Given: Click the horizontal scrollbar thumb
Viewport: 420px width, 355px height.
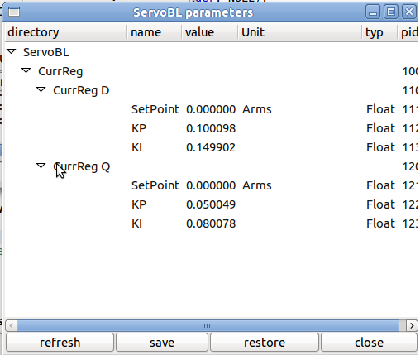Looking at the screenshot, I should coord(208,325).
